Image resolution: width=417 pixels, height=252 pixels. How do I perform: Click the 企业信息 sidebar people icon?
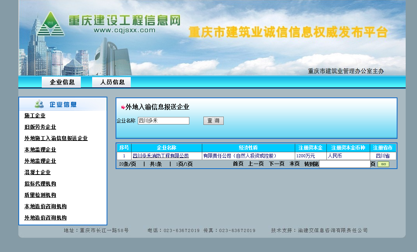[x=39, y=104]
